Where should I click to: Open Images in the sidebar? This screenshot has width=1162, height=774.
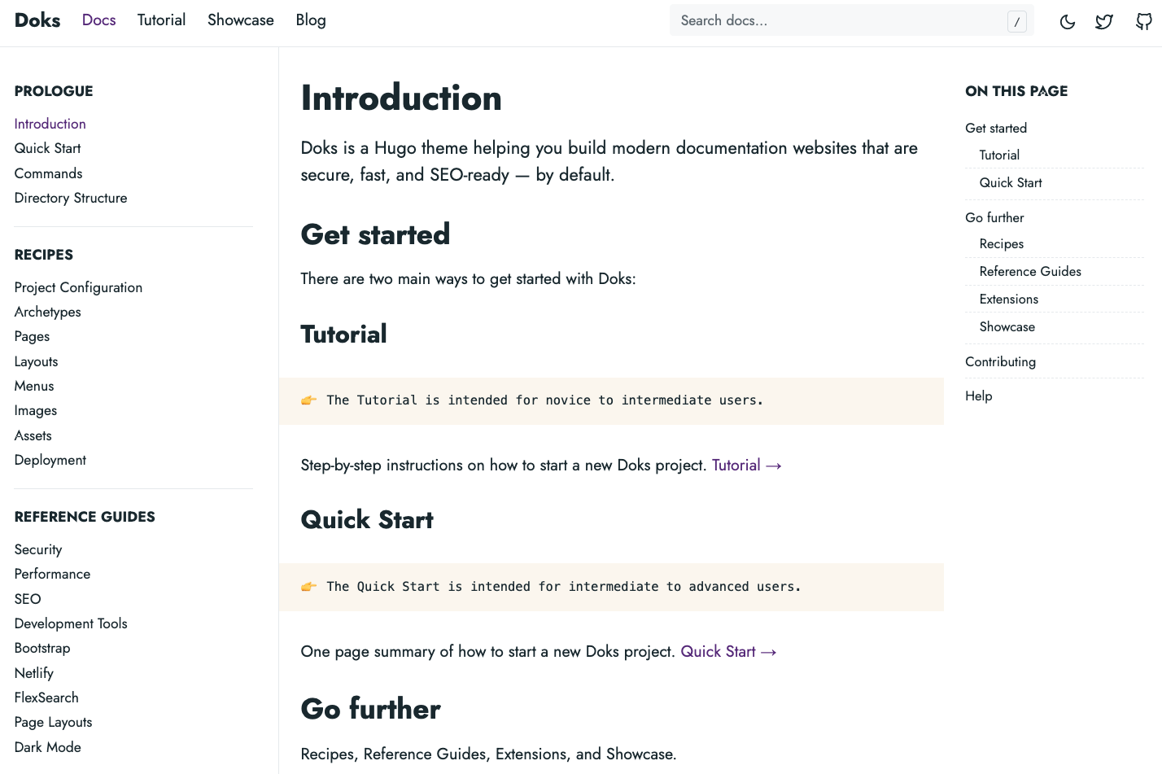coord(36,411)
